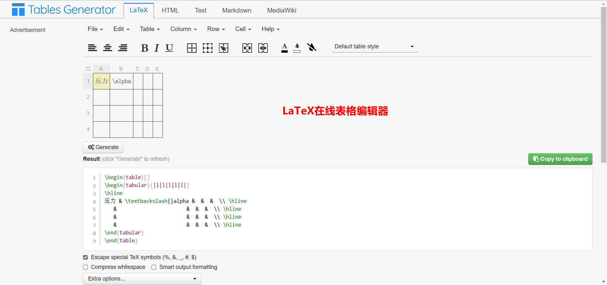Click the scrollbar down arrow
607x285 pixels.
(x=604, y=282)
